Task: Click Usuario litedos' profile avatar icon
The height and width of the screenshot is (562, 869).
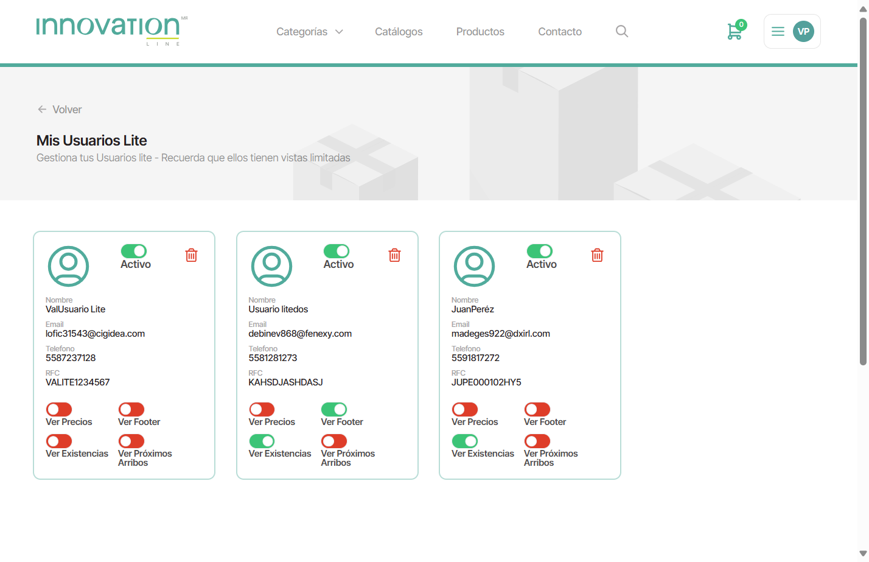Action: tap(271, 266)
